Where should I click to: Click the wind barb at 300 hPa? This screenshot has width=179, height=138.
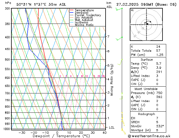119,9
